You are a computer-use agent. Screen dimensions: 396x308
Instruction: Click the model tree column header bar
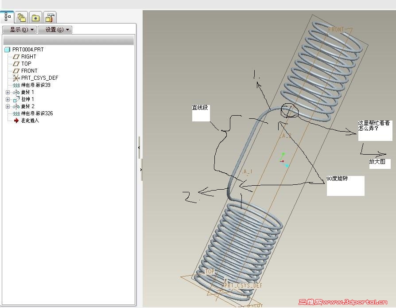(69, 40)
